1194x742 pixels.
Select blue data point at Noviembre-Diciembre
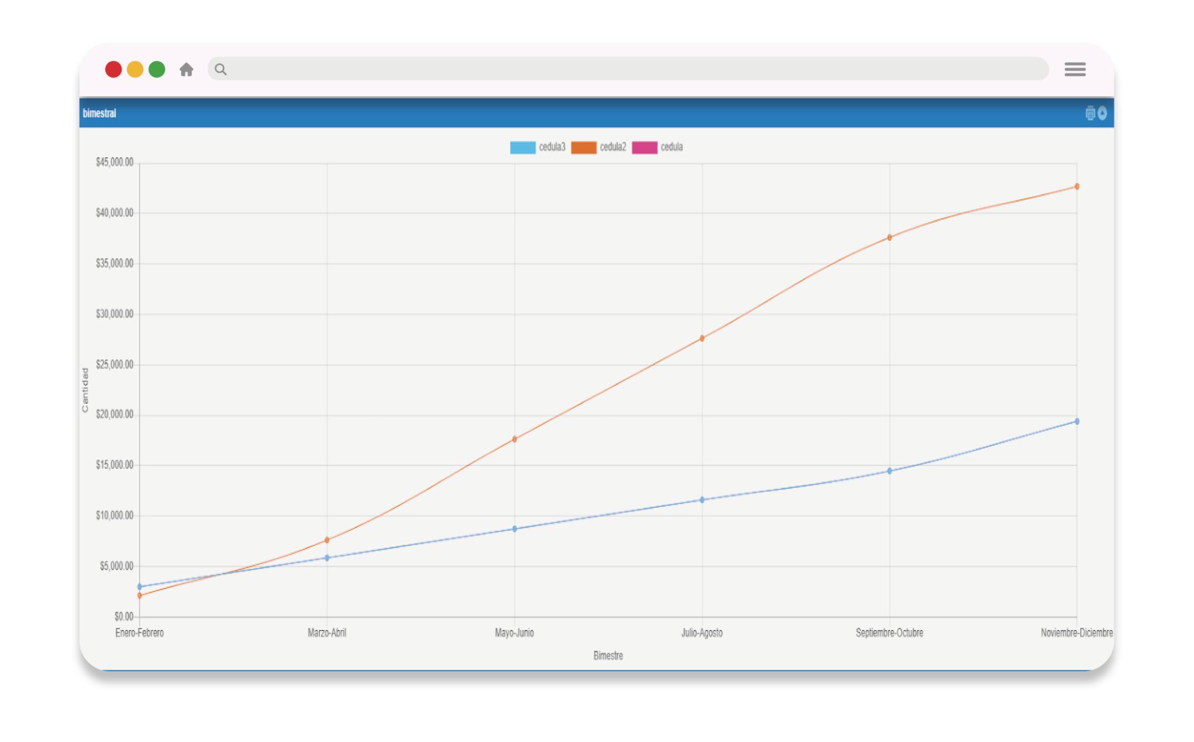(1077, 421)
